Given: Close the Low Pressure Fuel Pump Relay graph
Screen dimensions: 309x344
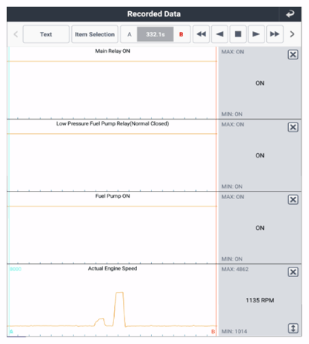Looking at the screenshot, I should point(293,127).
